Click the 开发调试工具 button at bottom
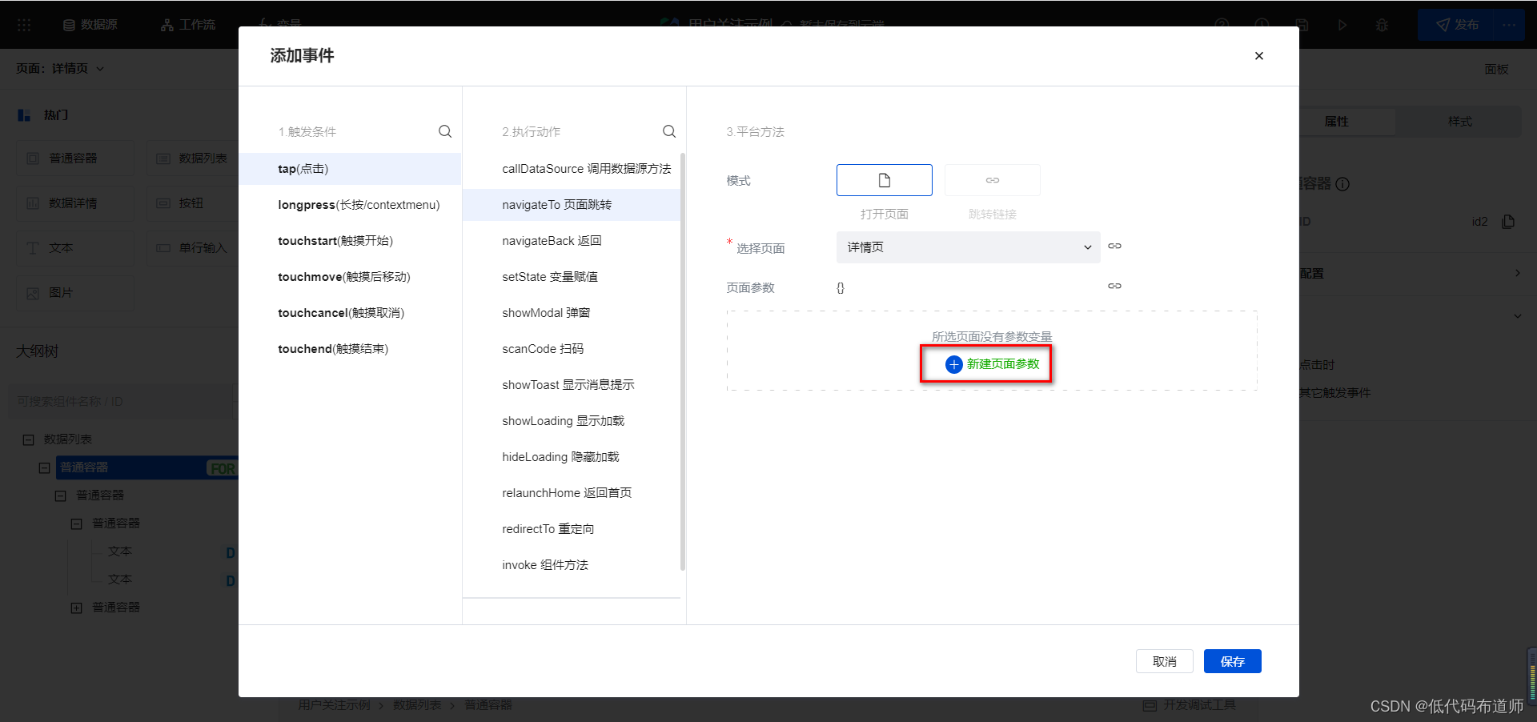This screenshot has width=1537, height=722. [x=1190, y=705]
